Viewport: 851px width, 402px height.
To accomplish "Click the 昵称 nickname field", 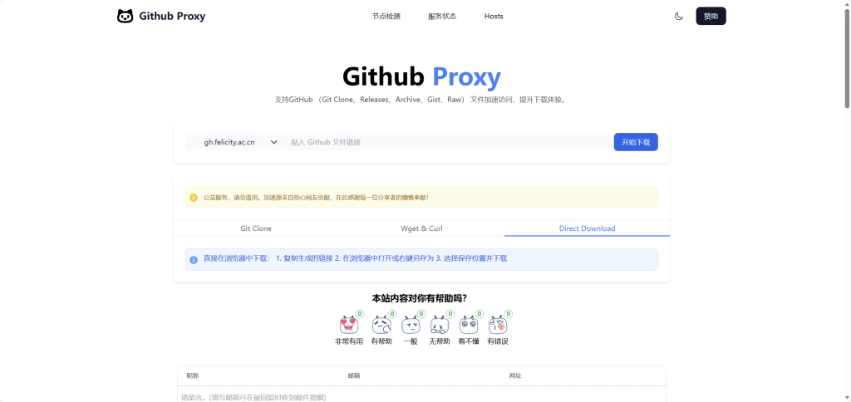I will coord(261,376).
